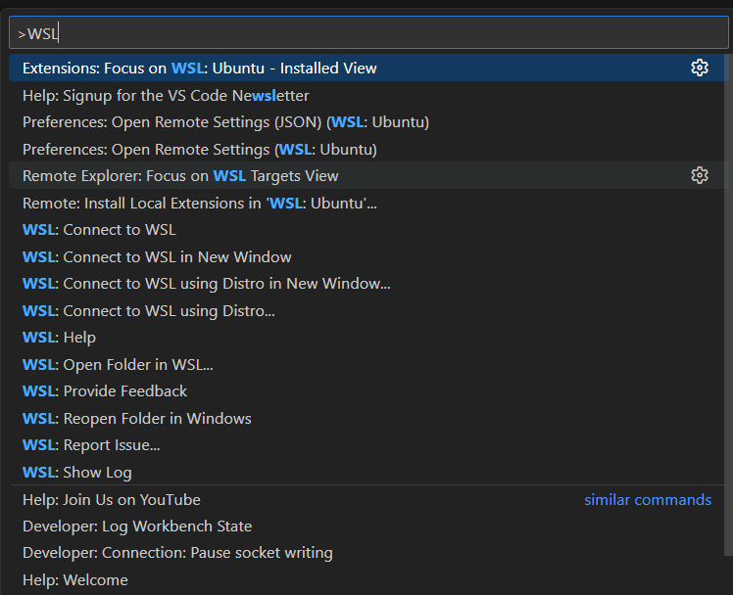Screen dimensions: 733x595
Task: Choose Preferences: Open Remote Settings (WSL: Ubuntu)
Action: click(368, 150)
